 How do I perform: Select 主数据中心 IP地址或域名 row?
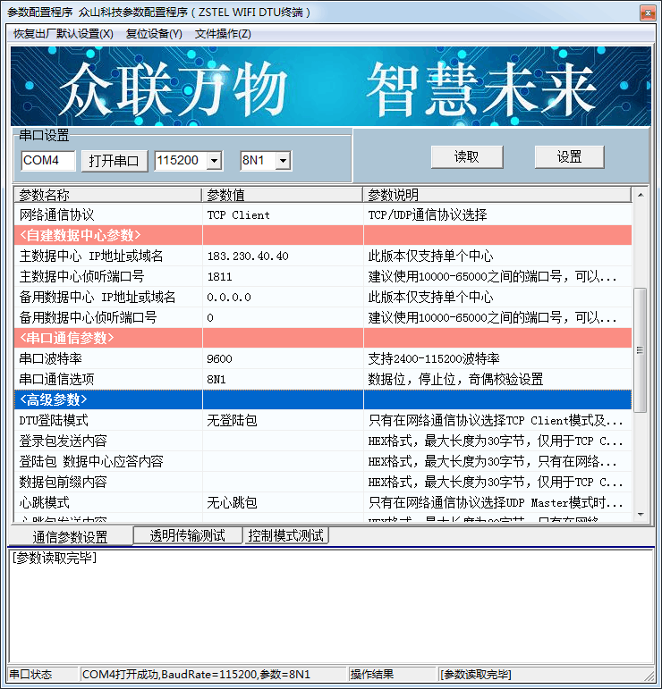click(323, 256)
